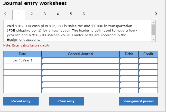This screenshot has width=173, height=112.
Task: Click Credit cell in Jan 1, Year 1 row
Action: 148,60
